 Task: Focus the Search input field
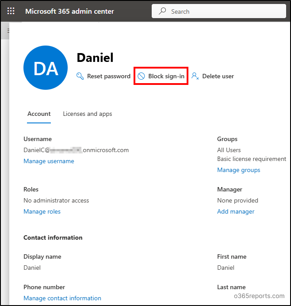click(x=219, y=11)
